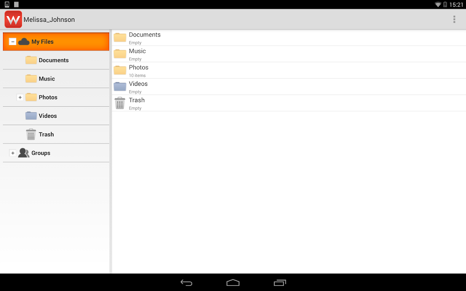Screen dimensions: 466x291
Task: Open Trash from the sidebar
Action: click(46, 134)
